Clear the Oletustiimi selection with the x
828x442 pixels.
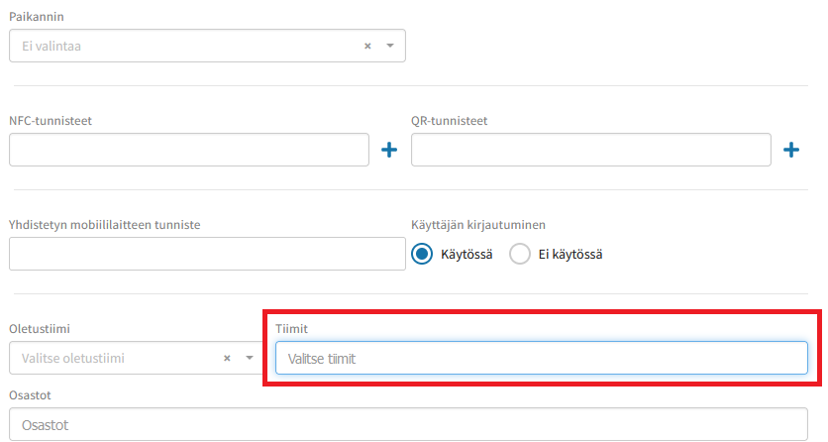tap(227, 358)
